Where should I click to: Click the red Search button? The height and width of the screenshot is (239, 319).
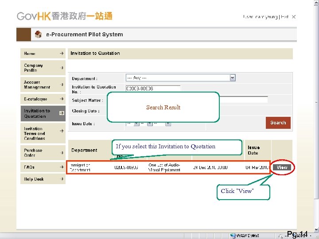pos(278,123)
